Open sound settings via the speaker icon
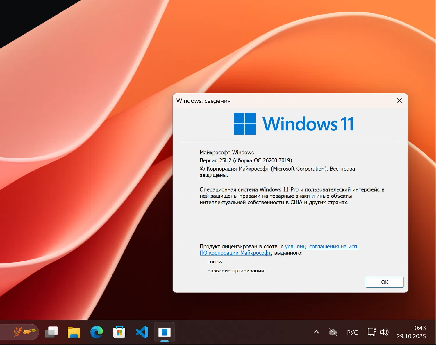Screen dimensions: 436x345 (x=385, y=332)
